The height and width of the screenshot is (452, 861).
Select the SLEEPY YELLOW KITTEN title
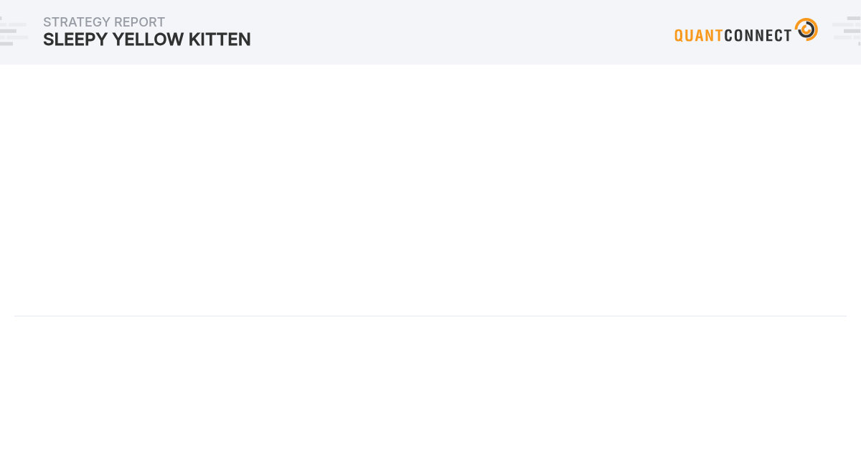point(147,40)
